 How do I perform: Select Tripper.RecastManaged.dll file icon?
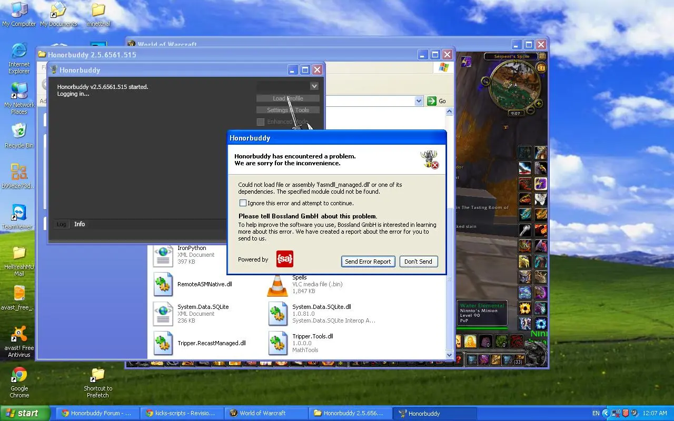[163, 343]
